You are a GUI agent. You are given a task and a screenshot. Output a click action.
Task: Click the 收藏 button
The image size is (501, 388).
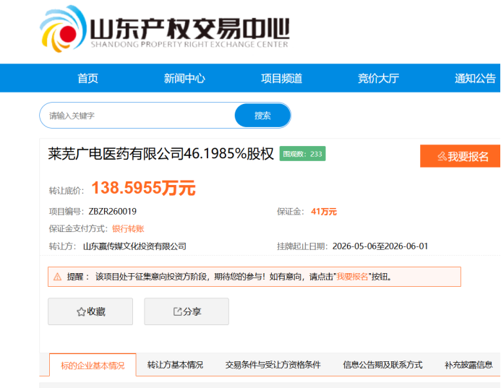click(x=90, y=311)
